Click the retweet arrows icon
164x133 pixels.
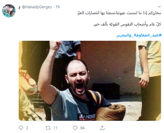(48, 128)
